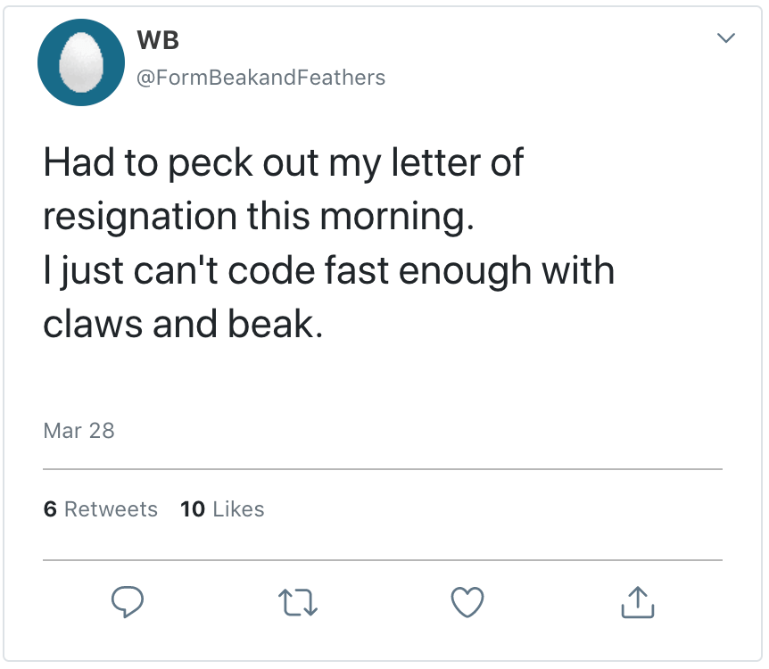Click the bold number 10 before Likes
769x669 pixels.
click(x=192, y=509)
